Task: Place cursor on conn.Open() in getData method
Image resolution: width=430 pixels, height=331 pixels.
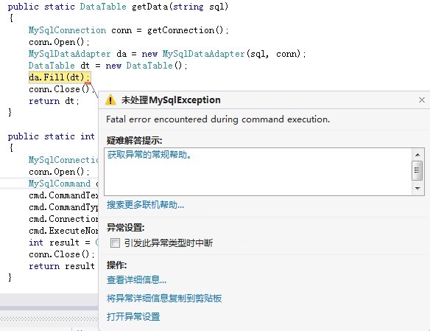Action: point(59,42)
